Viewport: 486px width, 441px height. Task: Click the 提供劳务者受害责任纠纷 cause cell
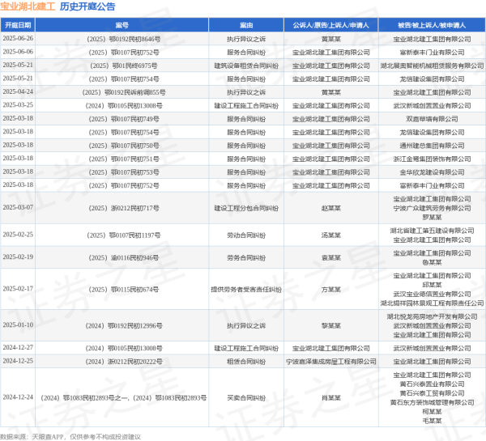(246, 290)
